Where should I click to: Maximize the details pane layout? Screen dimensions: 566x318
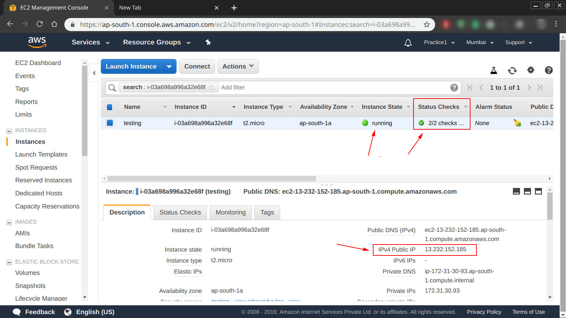(538, 192)
